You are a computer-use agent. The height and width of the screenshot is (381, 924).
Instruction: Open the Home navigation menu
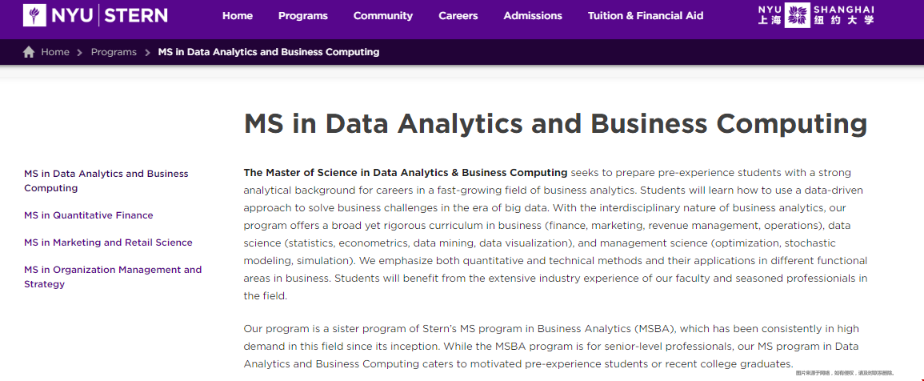[238, 16]
